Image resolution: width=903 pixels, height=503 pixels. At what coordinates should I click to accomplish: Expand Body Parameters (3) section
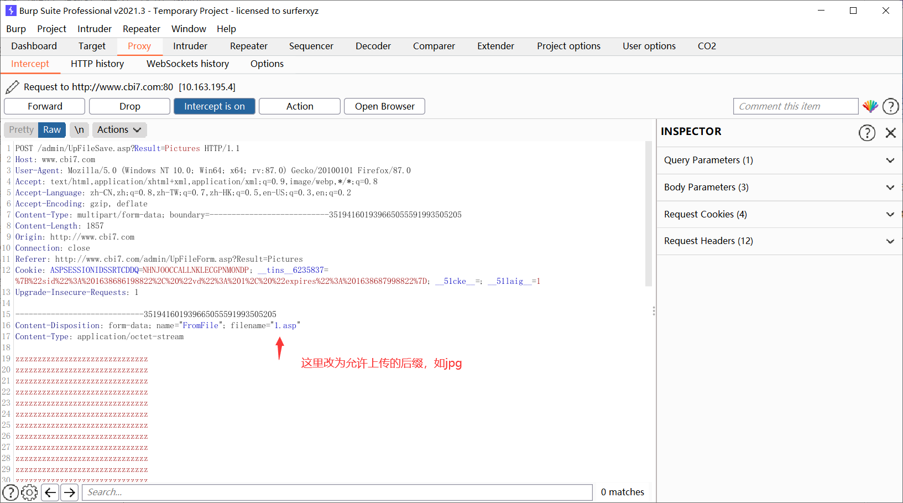point(779,188)
